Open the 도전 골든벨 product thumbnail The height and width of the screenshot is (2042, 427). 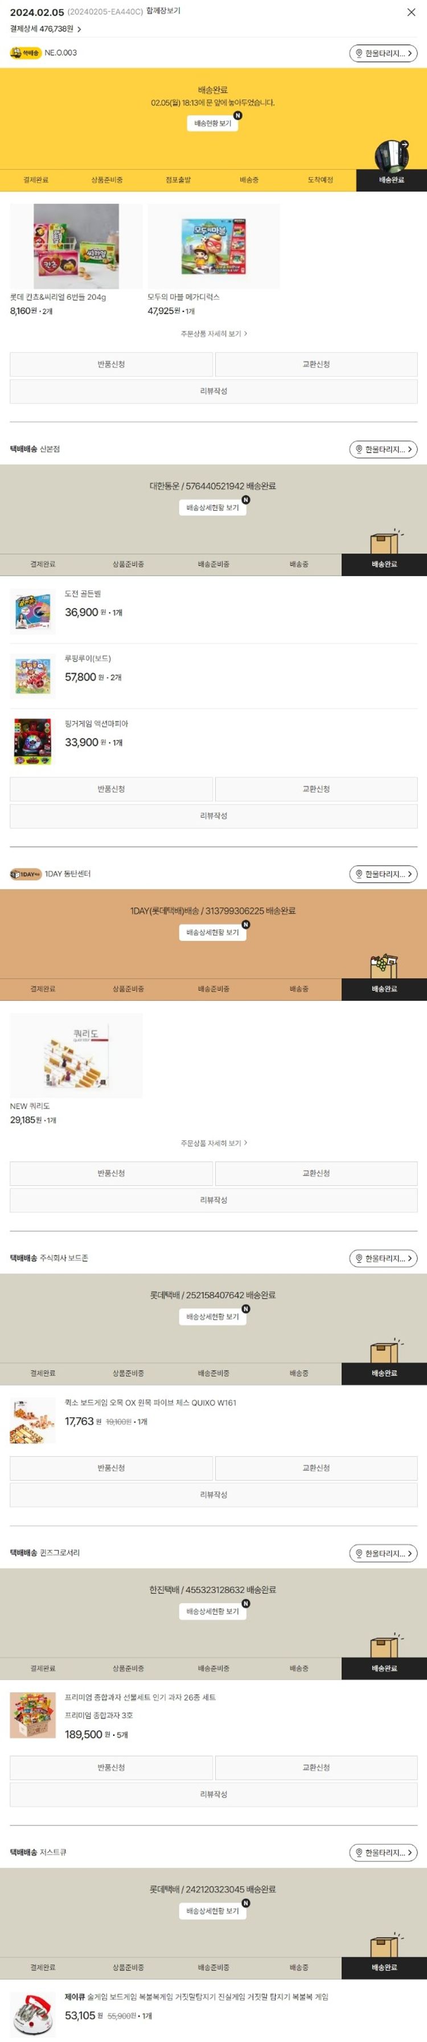(32, 611)
